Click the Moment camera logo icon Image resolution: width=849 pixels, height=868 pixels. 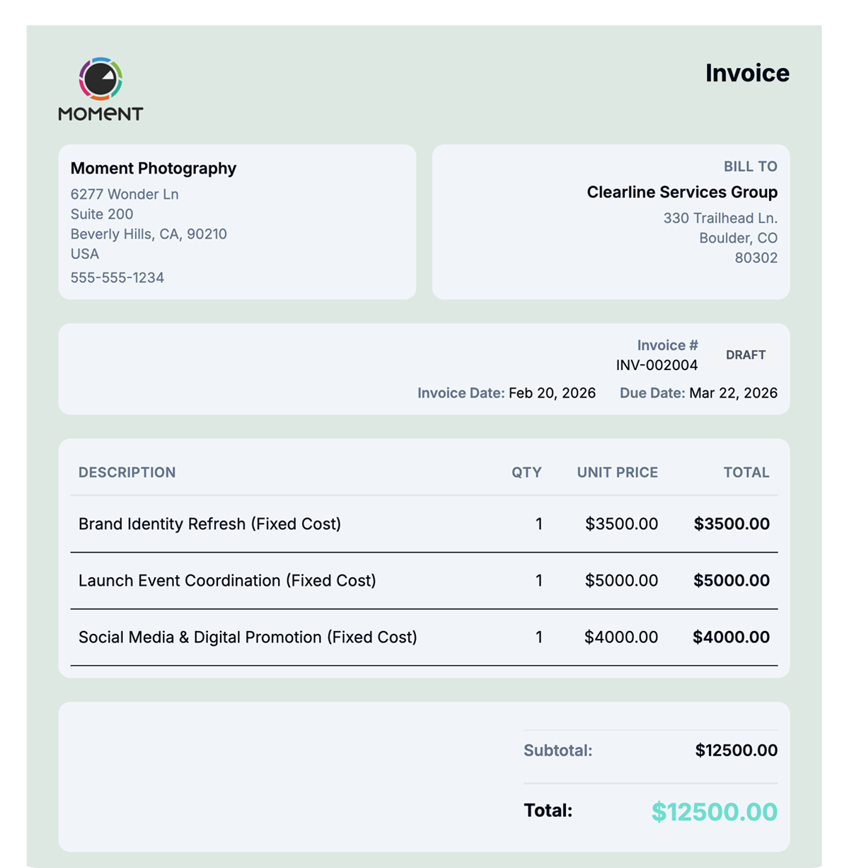click(100, 79)
